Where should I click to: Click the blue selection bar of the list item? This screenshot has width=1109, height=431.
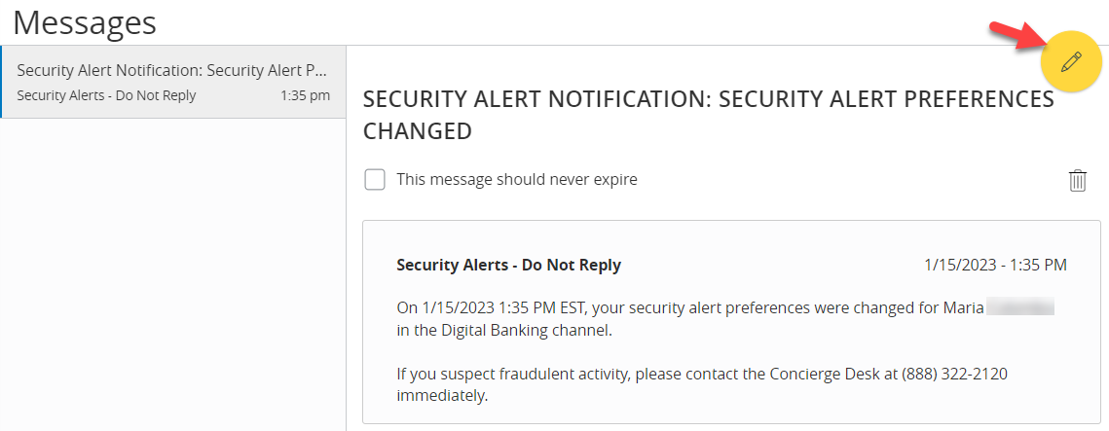pos(1,82)
